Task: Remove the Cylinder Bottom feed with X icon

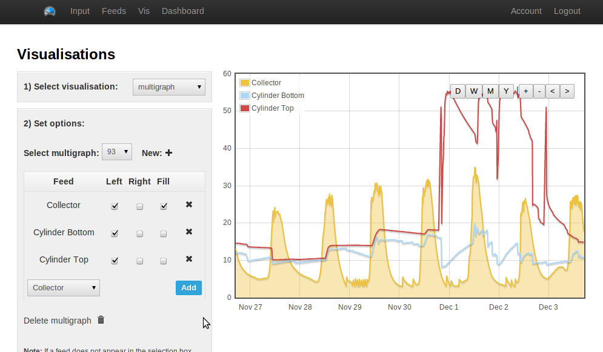Action: tap(189, 232)
